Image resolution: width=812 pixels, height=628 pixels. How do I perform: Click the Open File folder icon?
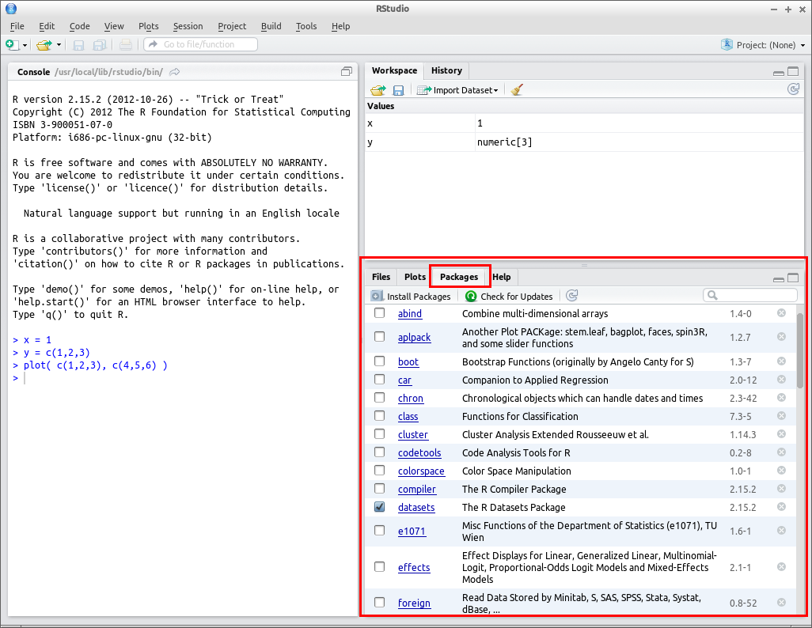[x=44, y=45]
